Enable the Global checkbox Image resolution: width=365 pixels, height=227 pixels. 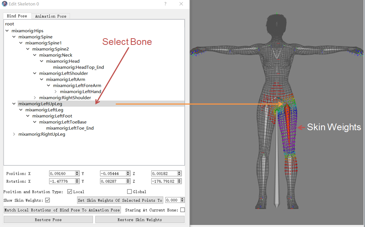(129, 192)
